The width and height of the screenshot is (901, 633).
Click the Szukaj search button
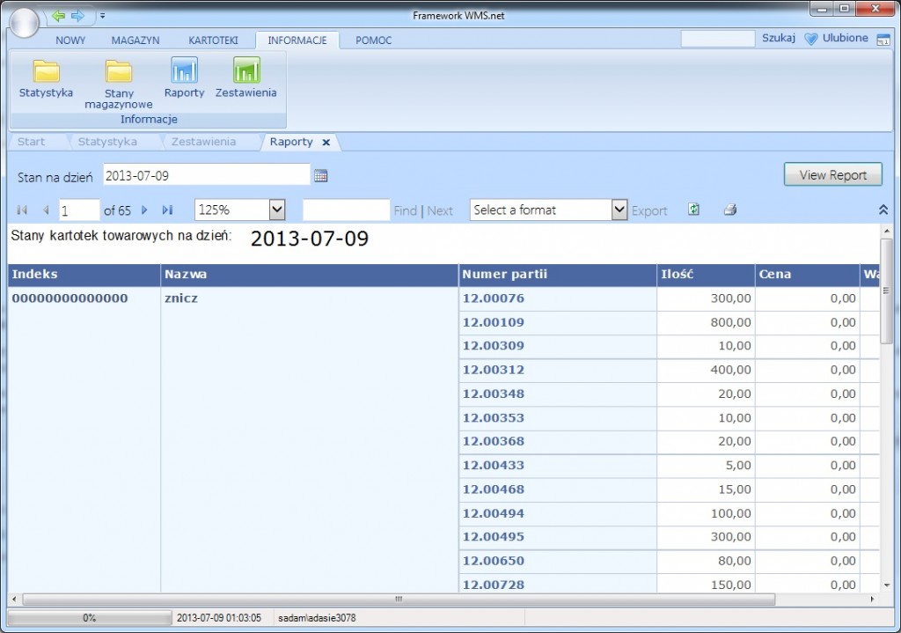pos(779,38)
